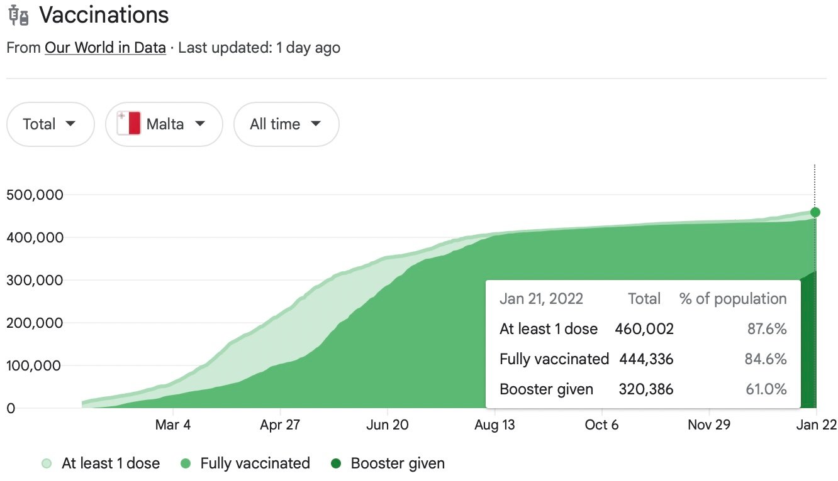Click the Jan 22 date axis label
Screen dimensions: 838x481
click(816, 425)
